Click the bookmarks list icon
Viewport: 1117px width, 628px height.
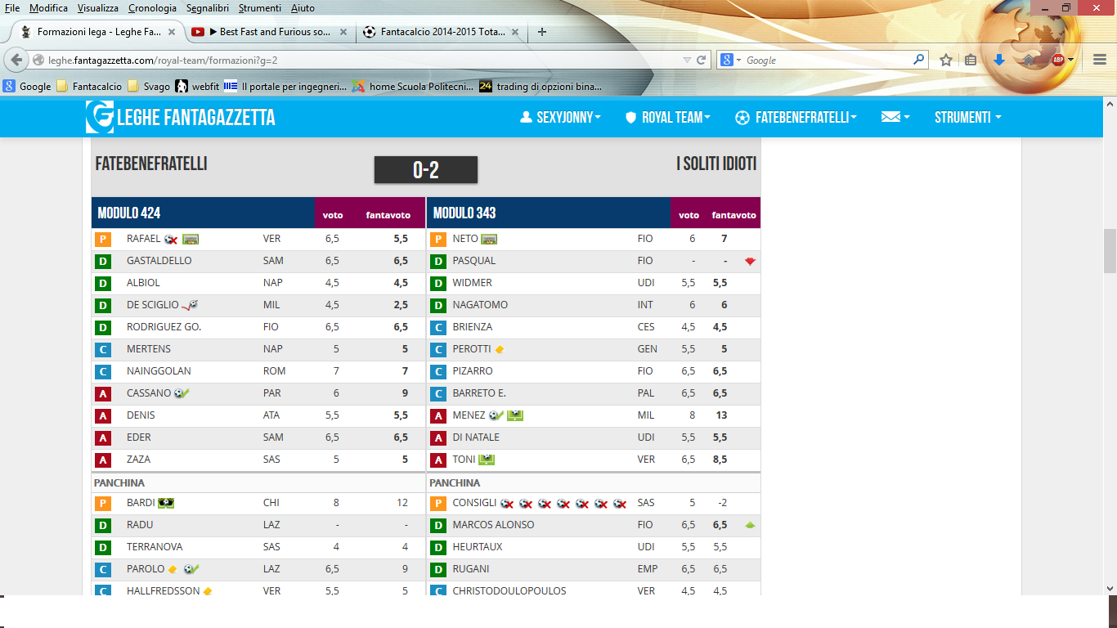tap(971, 60)
